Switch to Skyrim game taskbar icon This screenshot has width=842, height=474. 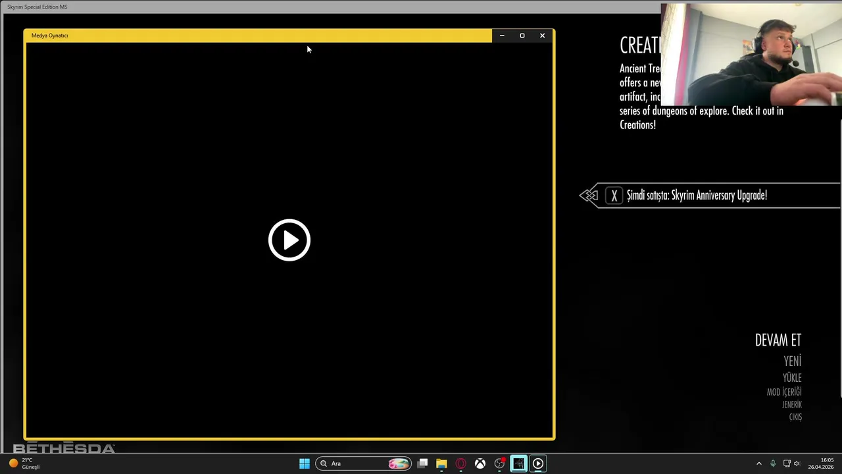click(518, 463)
